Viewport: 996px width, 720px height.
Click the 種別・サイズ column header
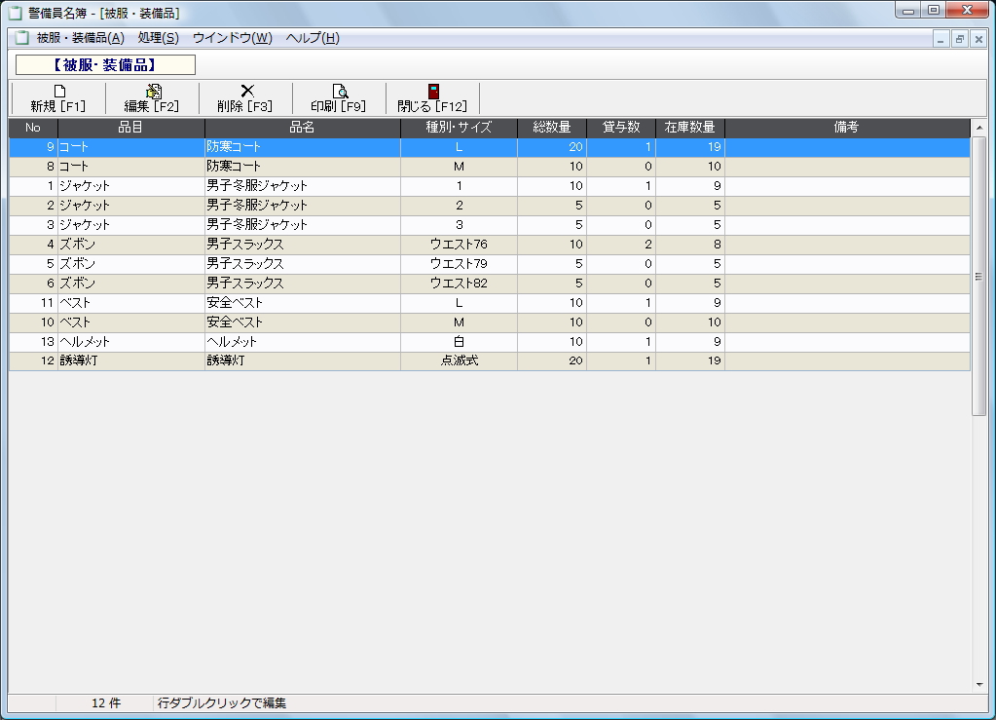pos(459,128)
